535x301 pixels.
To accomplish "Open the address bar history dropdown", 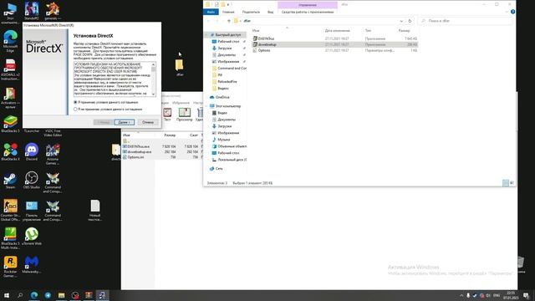I will point(401,21).
